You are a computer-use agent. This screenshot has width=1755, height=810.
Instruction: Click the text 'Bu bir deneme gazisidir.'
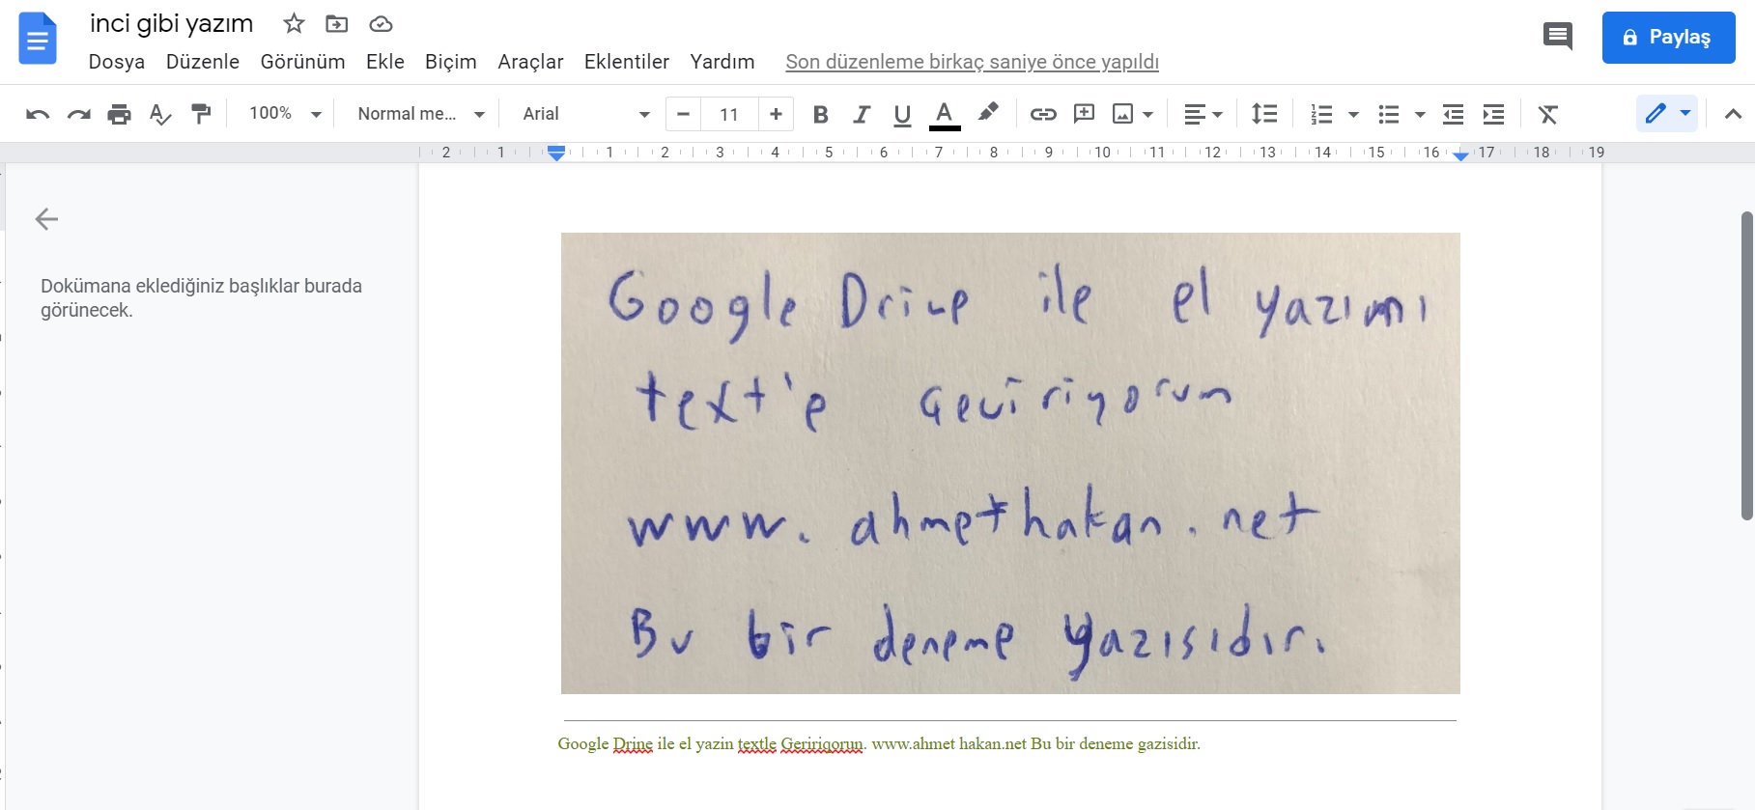(1116, 744)
